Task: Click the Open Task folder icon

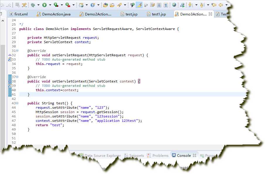Action: pos(112,5)
